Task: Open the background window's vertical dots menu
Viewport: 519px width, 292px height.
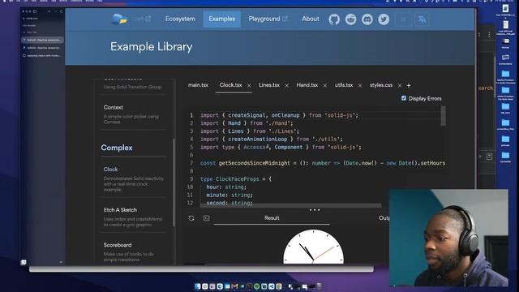Action: [489, 34]
